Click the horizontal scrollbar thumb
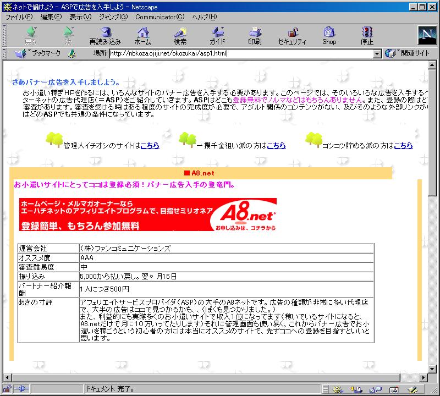The image size is (440, 396). coord(206,378)
